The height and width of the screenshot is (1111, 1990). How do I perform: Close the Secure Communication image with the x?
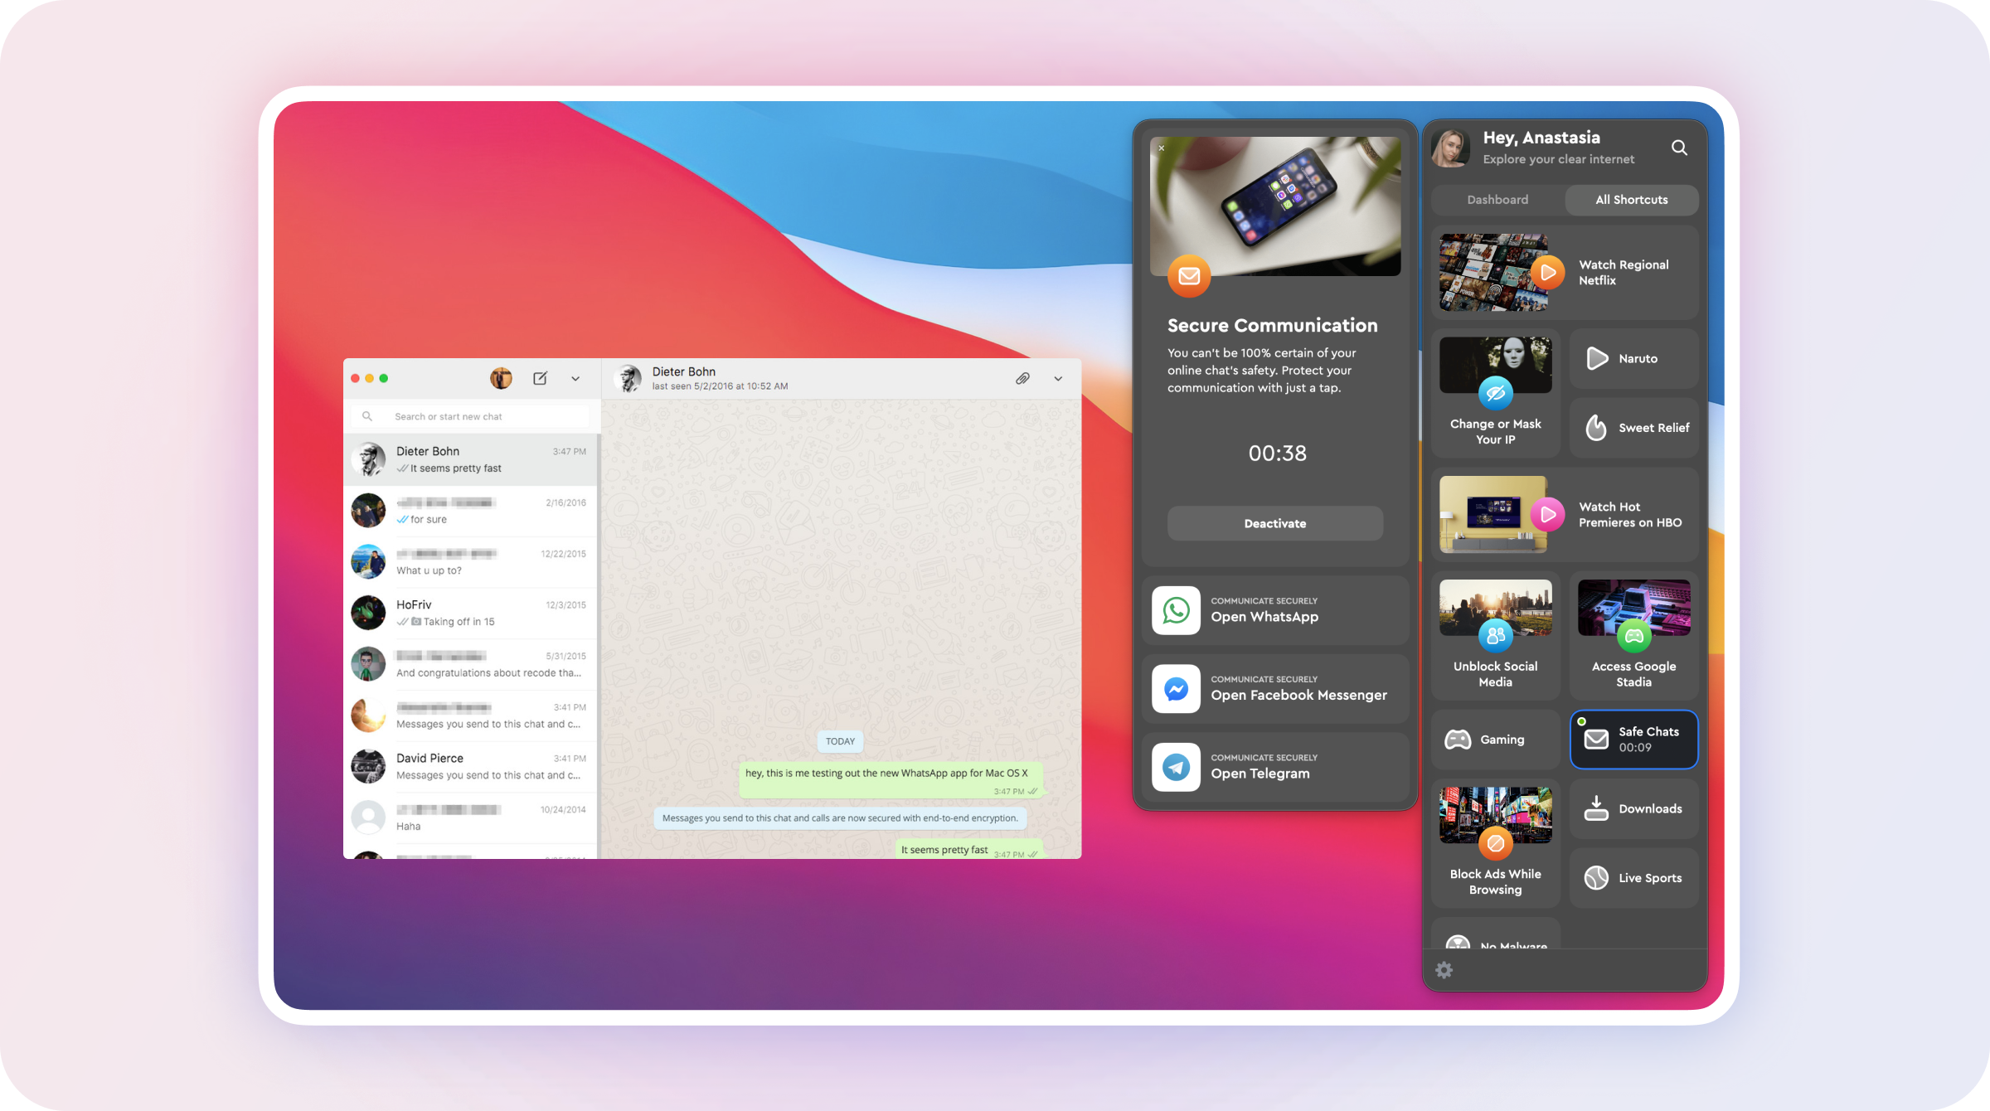tap(1162, 148)
